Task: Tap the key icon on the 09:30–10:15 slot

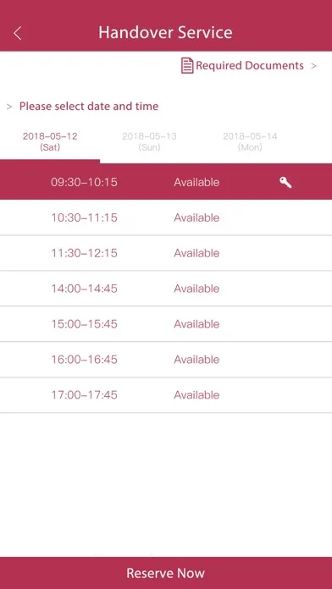Action: point(285,183)
